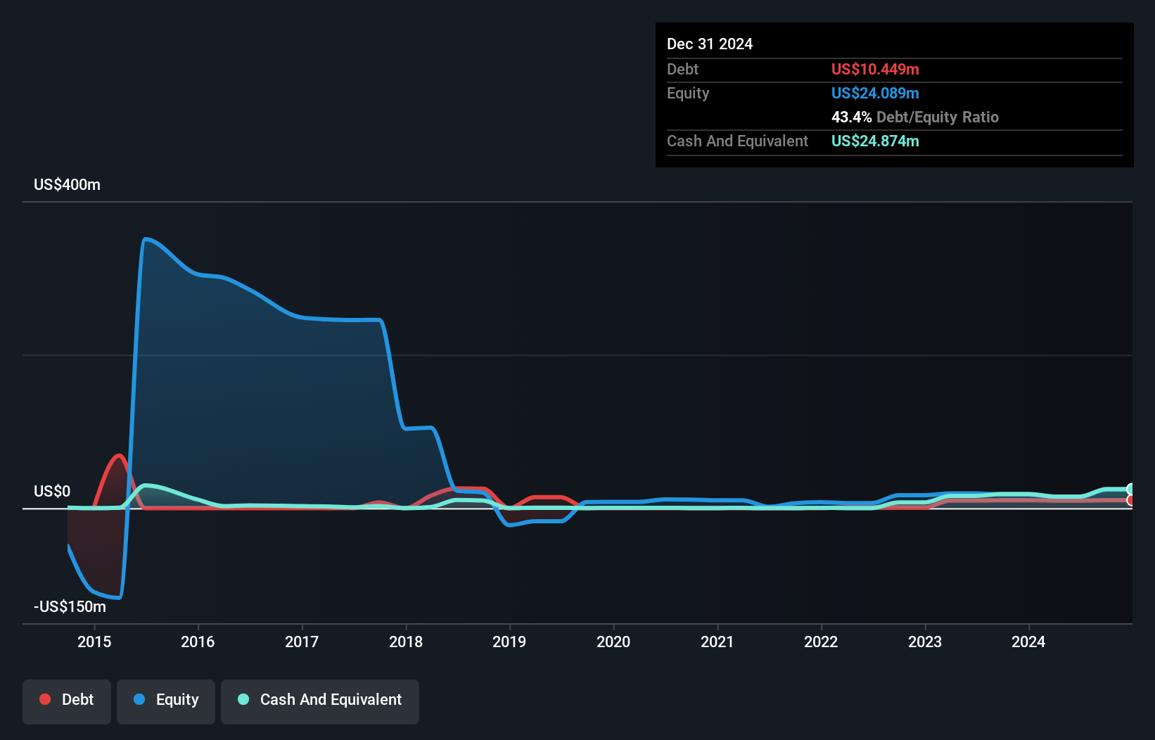Toggle the Equity series legend button

point(166,701)
